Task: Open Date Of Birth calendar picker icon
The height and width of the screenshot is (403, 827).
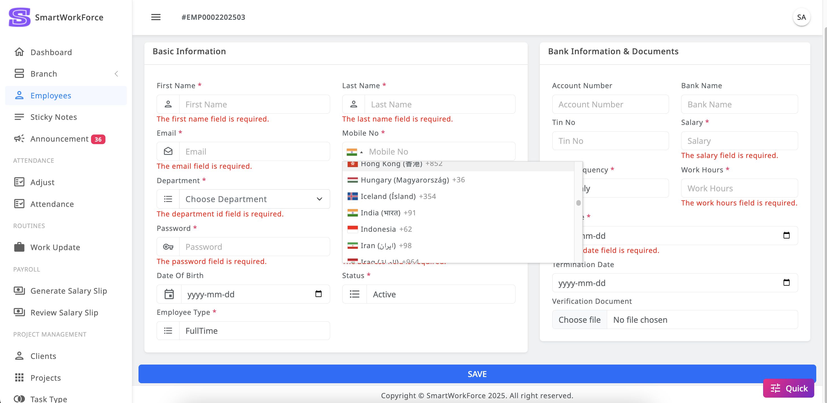Action: coord(318,294)
